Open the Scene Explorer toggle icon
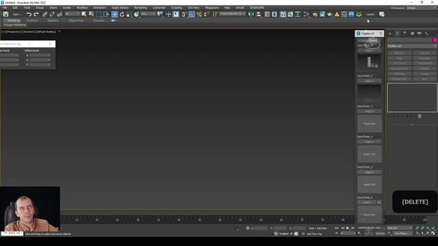Image resolution: width=438 pixels, height=246 pixels. click(x=267, y=14)
